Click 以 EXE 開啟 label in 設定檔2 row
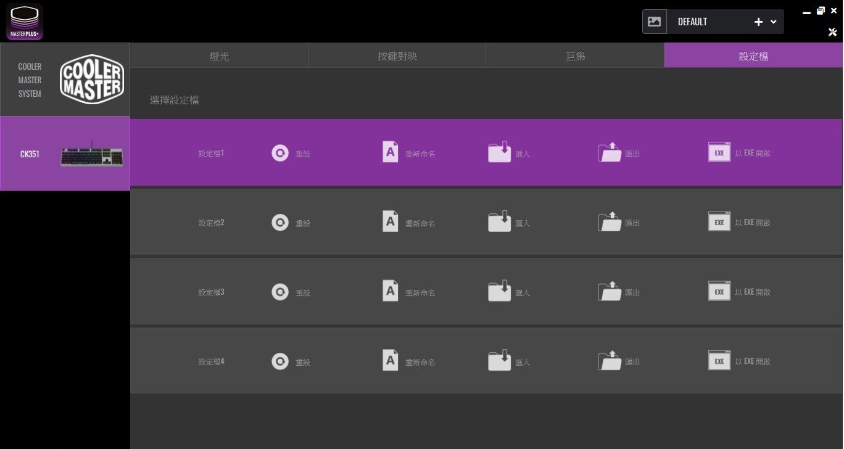The width and height of the screenshot is (844, 449). (753, 223)
